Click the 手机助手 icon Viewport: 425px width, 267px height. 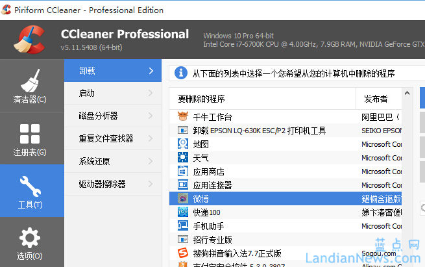(x=183, y=226)
